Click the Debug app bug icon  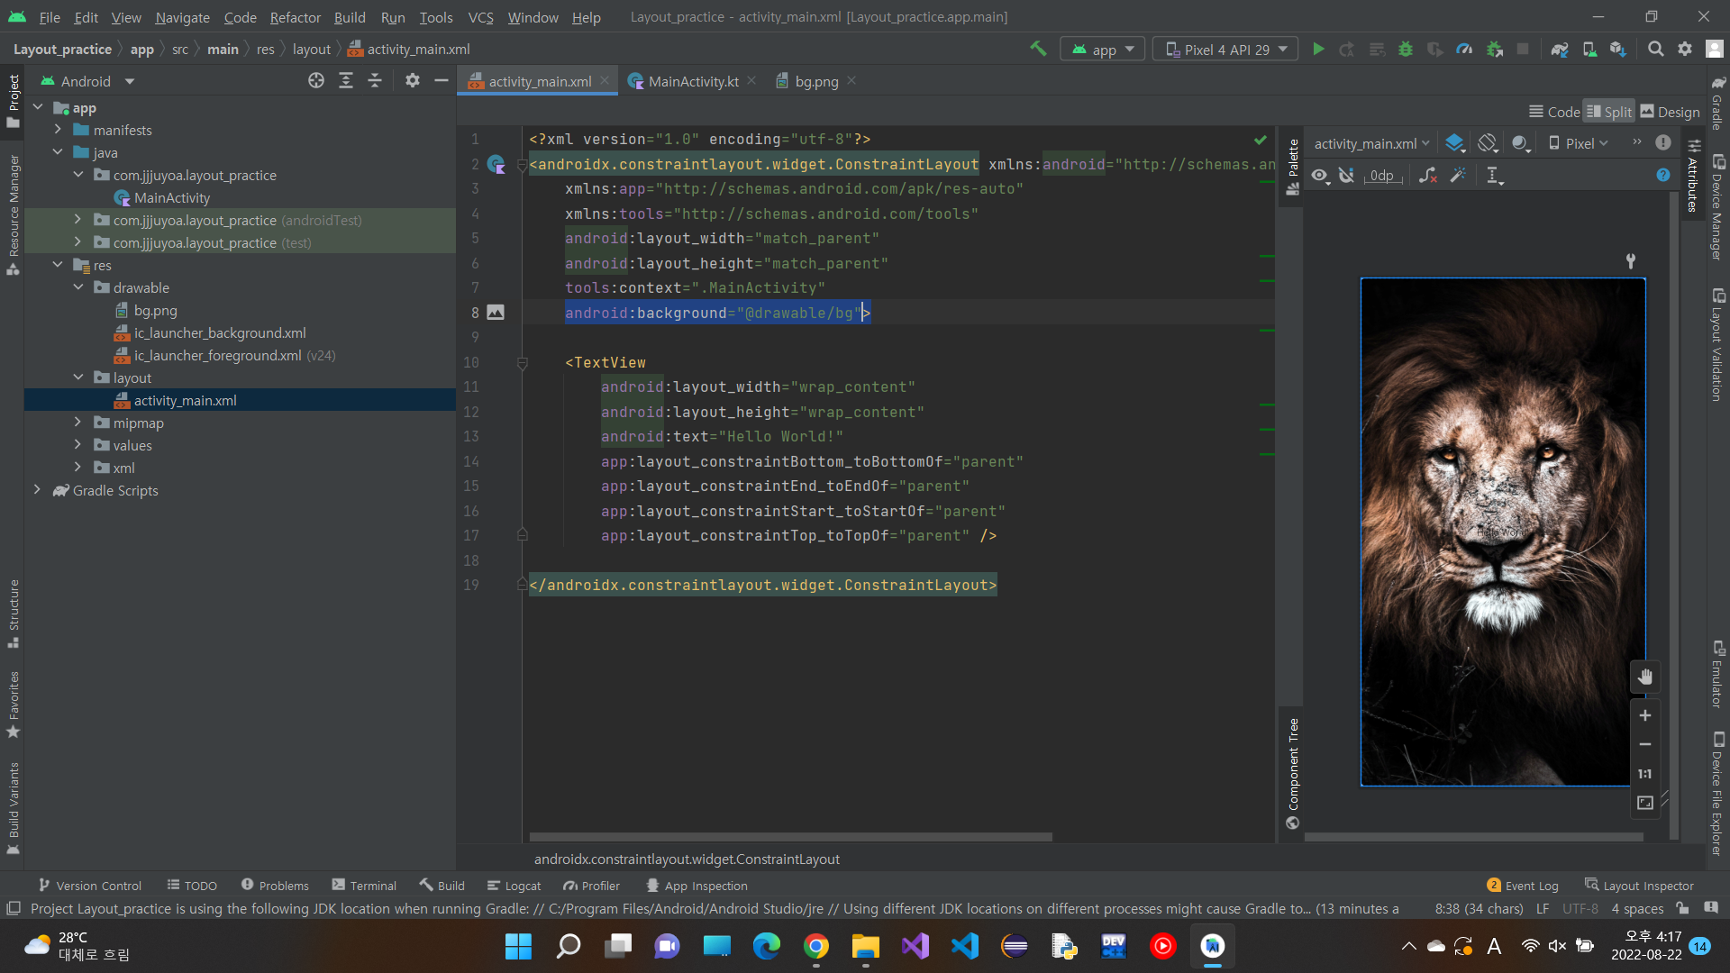coord(1406,50)
